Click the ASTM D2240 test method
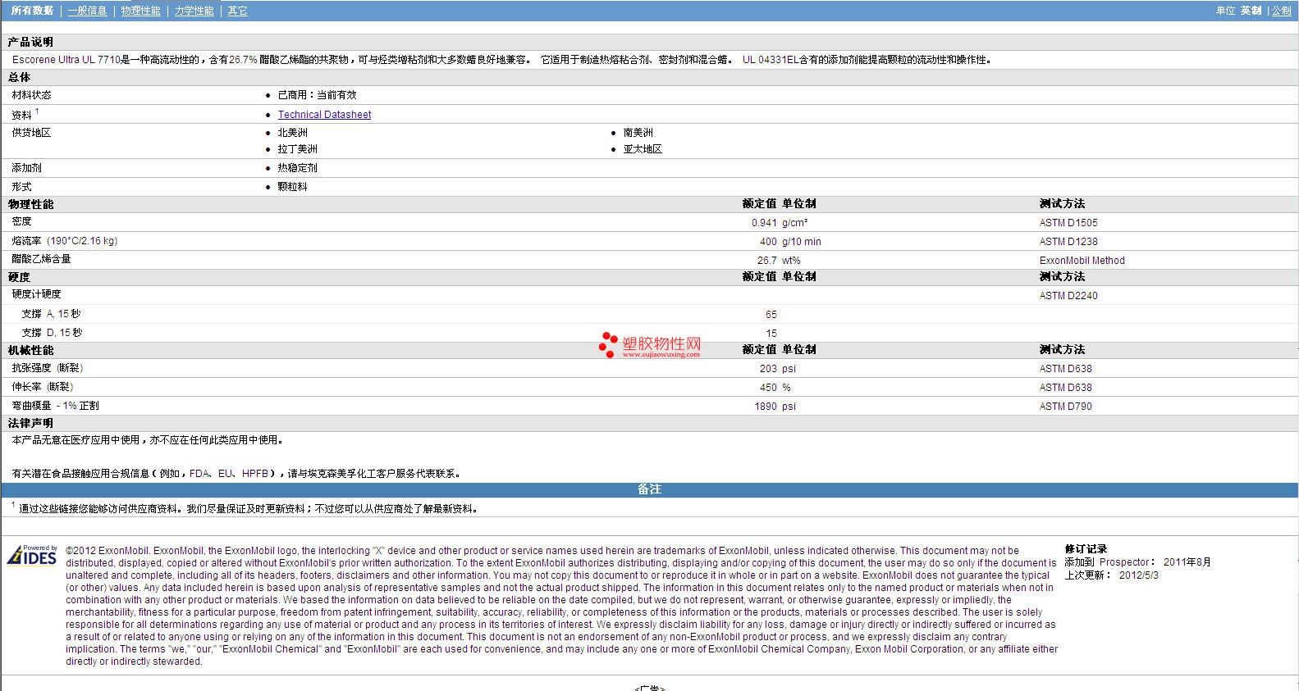Image resolution: width=1299 pixels, height=691 pixels. click(1068, 296)
